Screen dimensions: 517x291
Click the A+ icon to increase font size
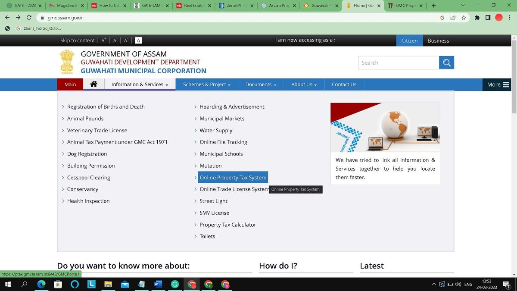point(103,40)
